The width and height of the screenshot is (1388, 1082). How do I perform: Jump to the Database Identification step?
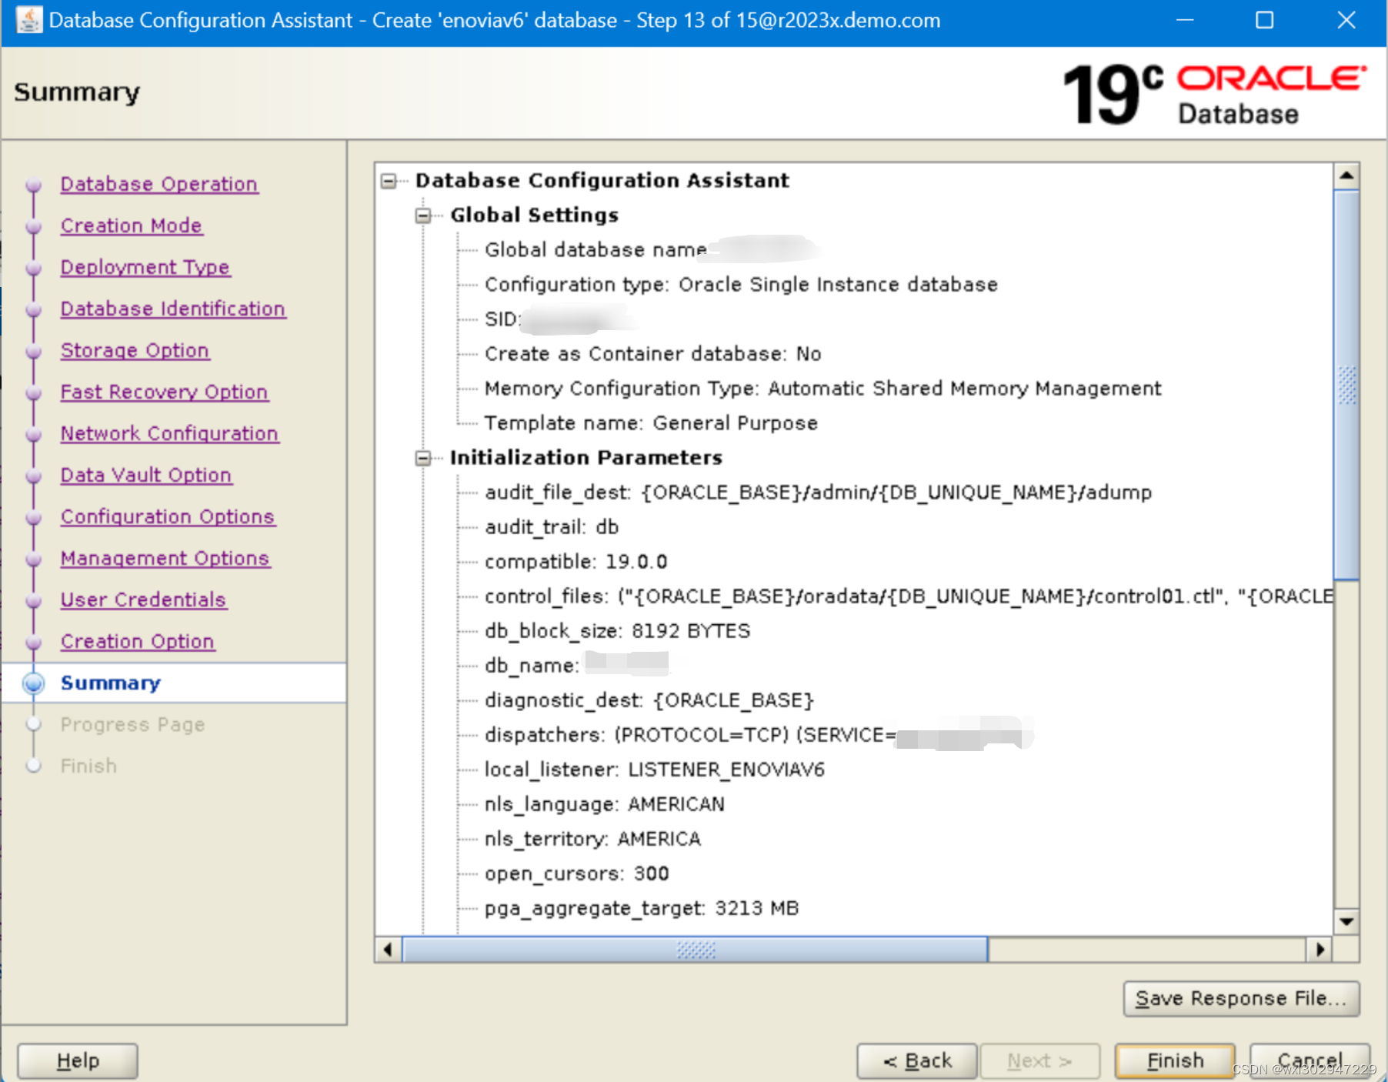pyautogui.click(x=173, y=309)
